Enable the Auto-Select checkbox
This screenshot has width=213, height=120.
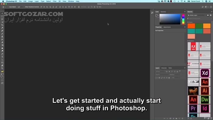tap(8, 7)
